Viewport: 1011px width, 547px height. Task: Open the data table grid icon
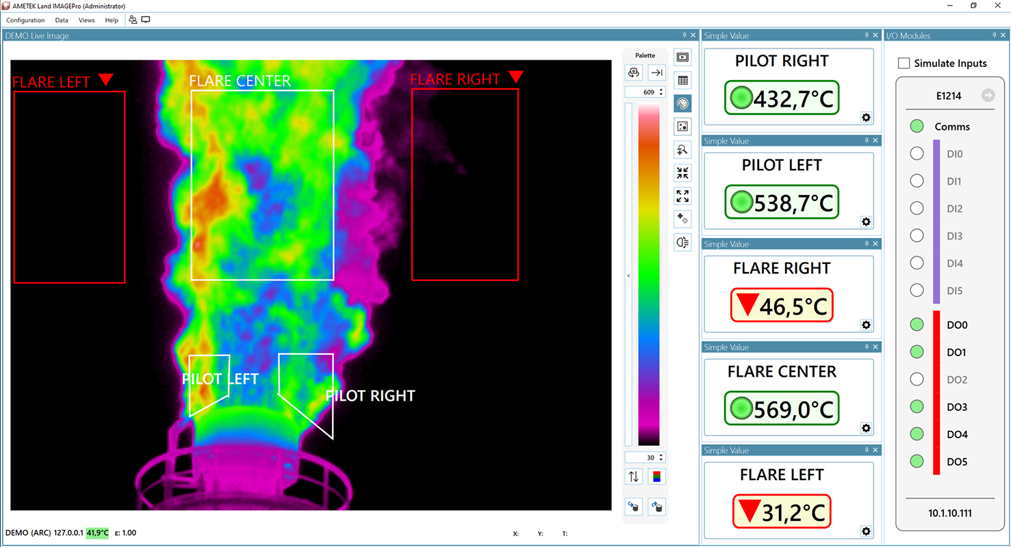[682, 80]
